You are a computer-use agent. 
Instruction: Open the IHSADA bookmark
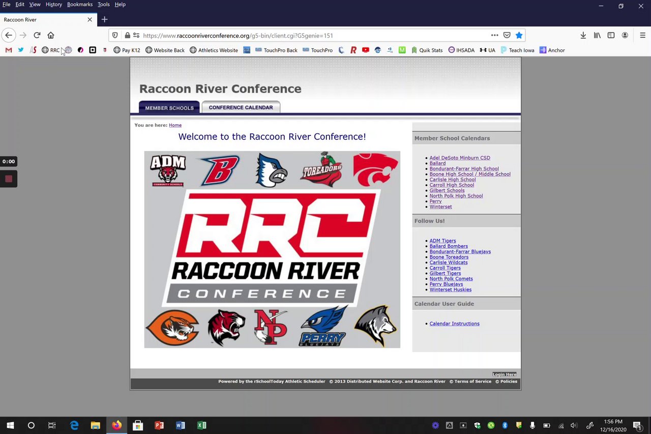[x=461, y=50]
